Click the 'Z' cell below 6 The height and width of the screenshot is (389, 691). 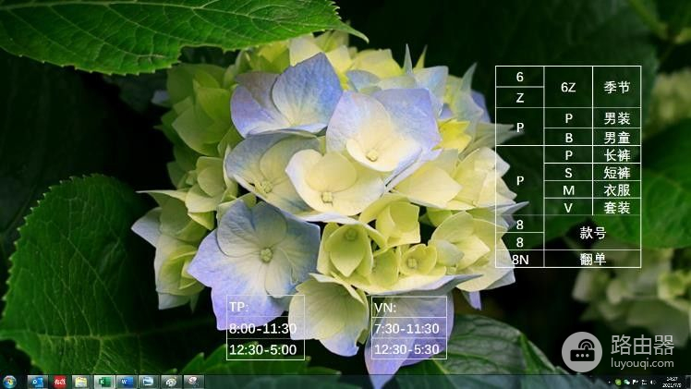click(x=520, y=97)
